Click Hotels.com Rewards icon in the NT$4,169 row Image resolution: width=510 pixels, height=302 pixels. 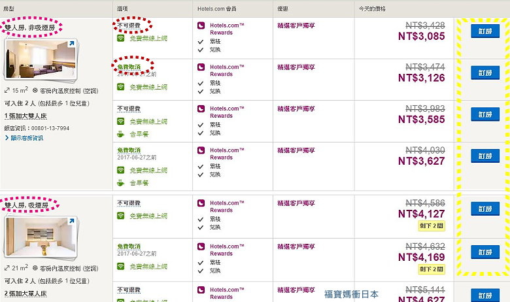[x=201, y=246]
